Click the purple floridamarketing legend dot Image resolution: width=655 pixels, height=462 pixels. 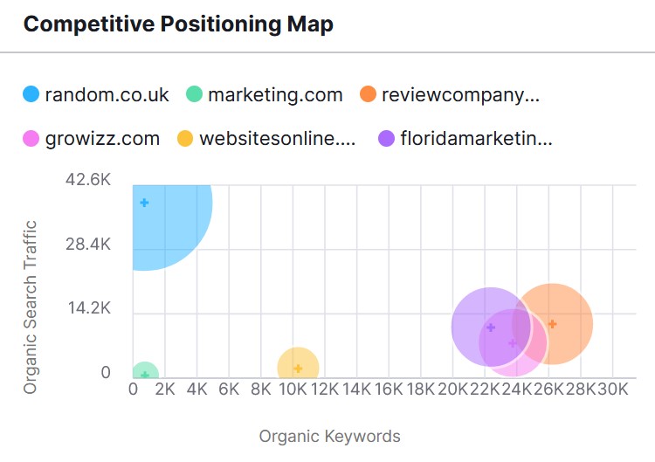[386, 138]
